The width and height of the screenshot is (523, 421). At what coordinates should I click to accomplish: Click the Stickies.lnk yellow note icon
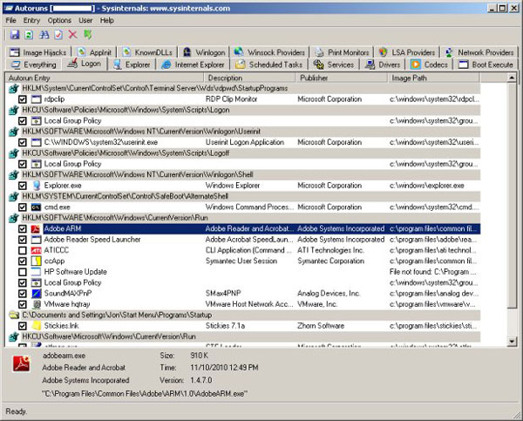[36, 326]
